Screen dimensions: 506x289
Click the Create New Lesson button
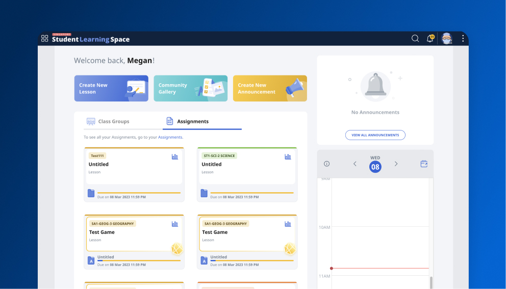coord(111,89)
